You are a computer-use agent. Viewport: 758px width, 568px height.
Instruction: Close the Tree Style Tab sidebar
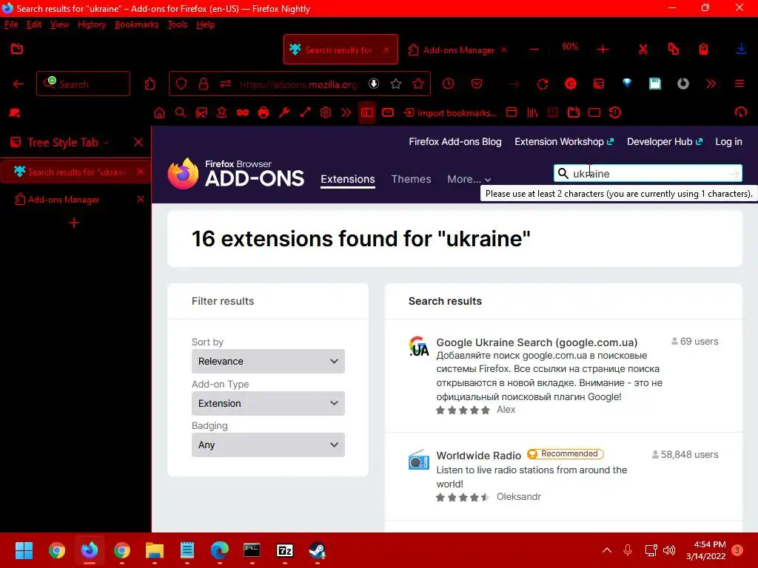click(x=138, y=142)
